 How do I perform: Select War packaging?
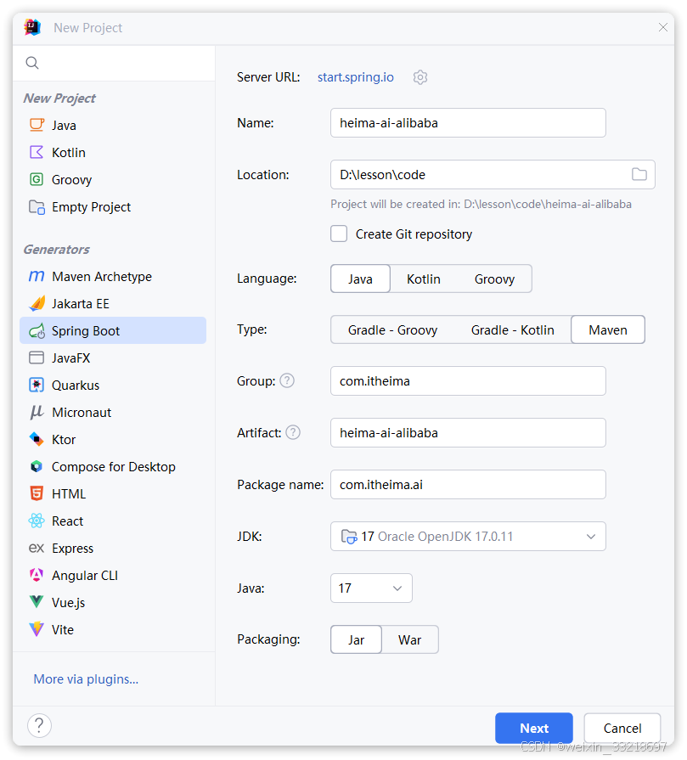click(409, 639)
